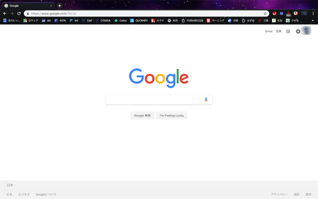Open the QUOINEX bookmark
Viewport: 318px width, 199px height.
click(x=139, y=21)
